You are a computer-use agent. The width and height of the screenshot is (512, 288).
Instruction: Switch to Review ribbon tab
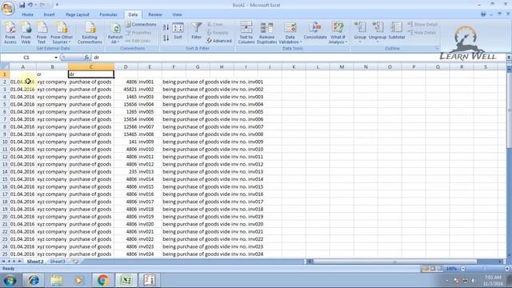pos(155,14)
